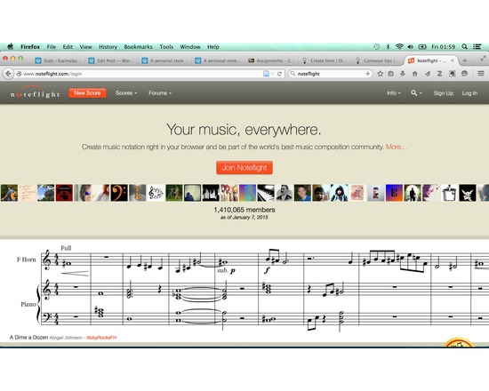Expand the Scores dropdown menu
The image size is (489, 391).
tap(126, 93)
